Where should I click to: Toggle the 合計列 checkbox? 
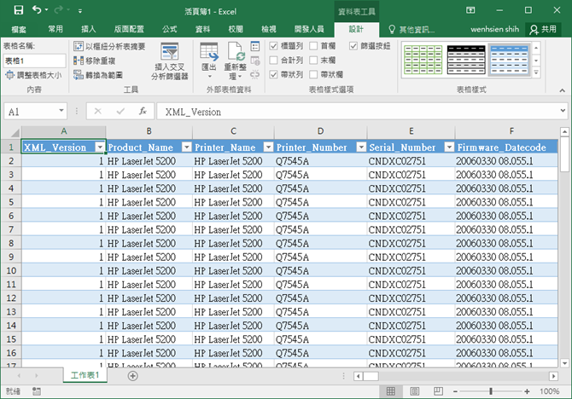[273, 61]
